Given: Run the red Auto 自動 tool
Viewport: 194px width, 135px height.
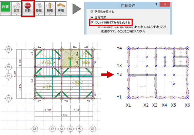Looking at the screenshot, I should pyautogui.click(x=28, y=7).
